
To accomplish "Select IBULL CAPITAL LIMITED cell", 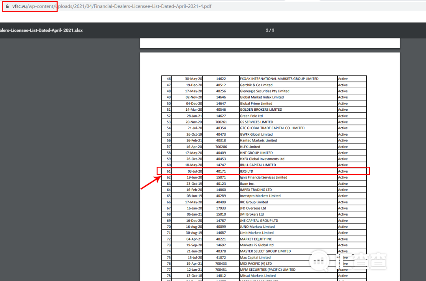I will (x=288, y=165).
